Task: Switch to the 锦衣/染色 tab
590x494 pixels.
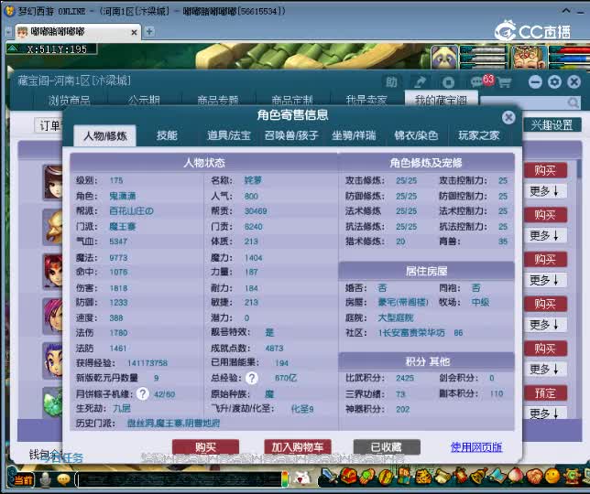Action: pos(416,135)
